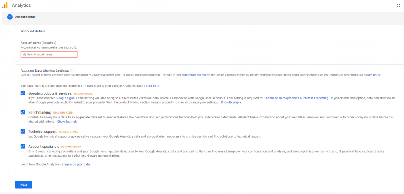Click Show Example under Benchmarking

(67, 122)
